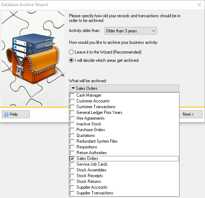The image size is (205, 198).
Task: Open the Activity older than dropdown
Action: 130,31
